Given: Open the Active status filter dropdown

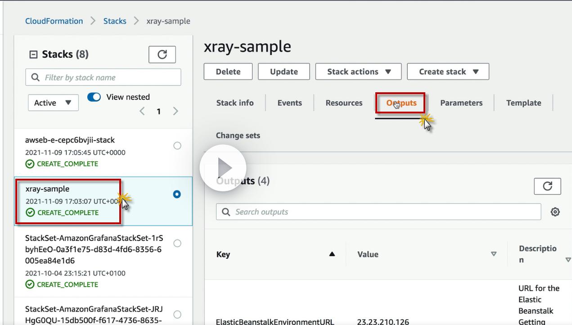Looking at the screenshot, I should pos(53,103).
